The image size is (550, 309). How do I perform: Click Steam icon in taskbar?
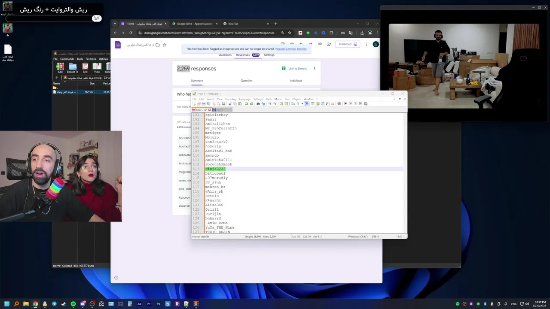(x=64, y=304)
